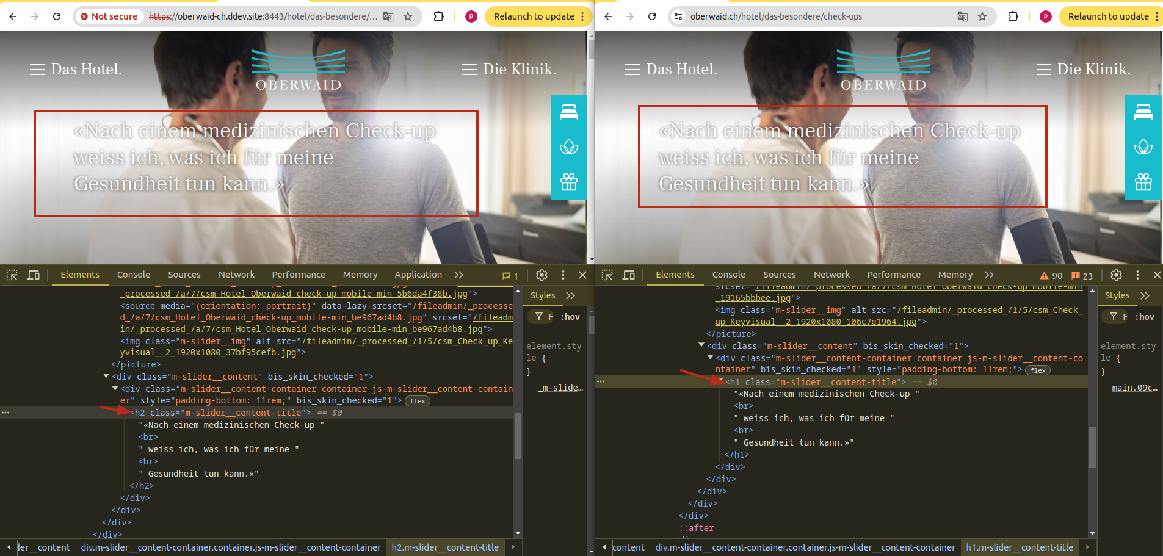
Task: Collapse the m-slider__content div in left DevTools
Action: [106, 377]
